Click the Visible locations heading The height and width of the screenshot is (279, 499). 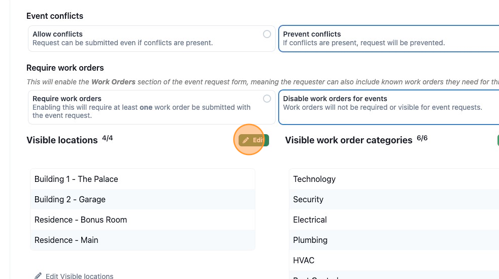[62, 140]
